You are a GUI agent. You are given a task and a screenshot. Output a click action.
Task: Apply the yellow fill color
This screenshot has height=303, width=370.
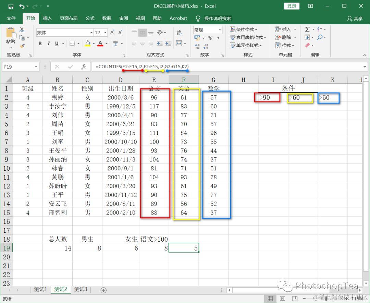tap(88, 44)
